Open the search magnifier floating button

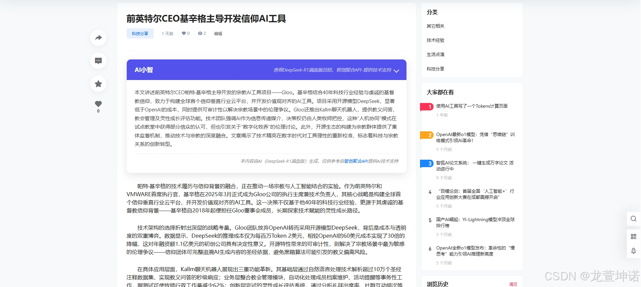(634, 219)
